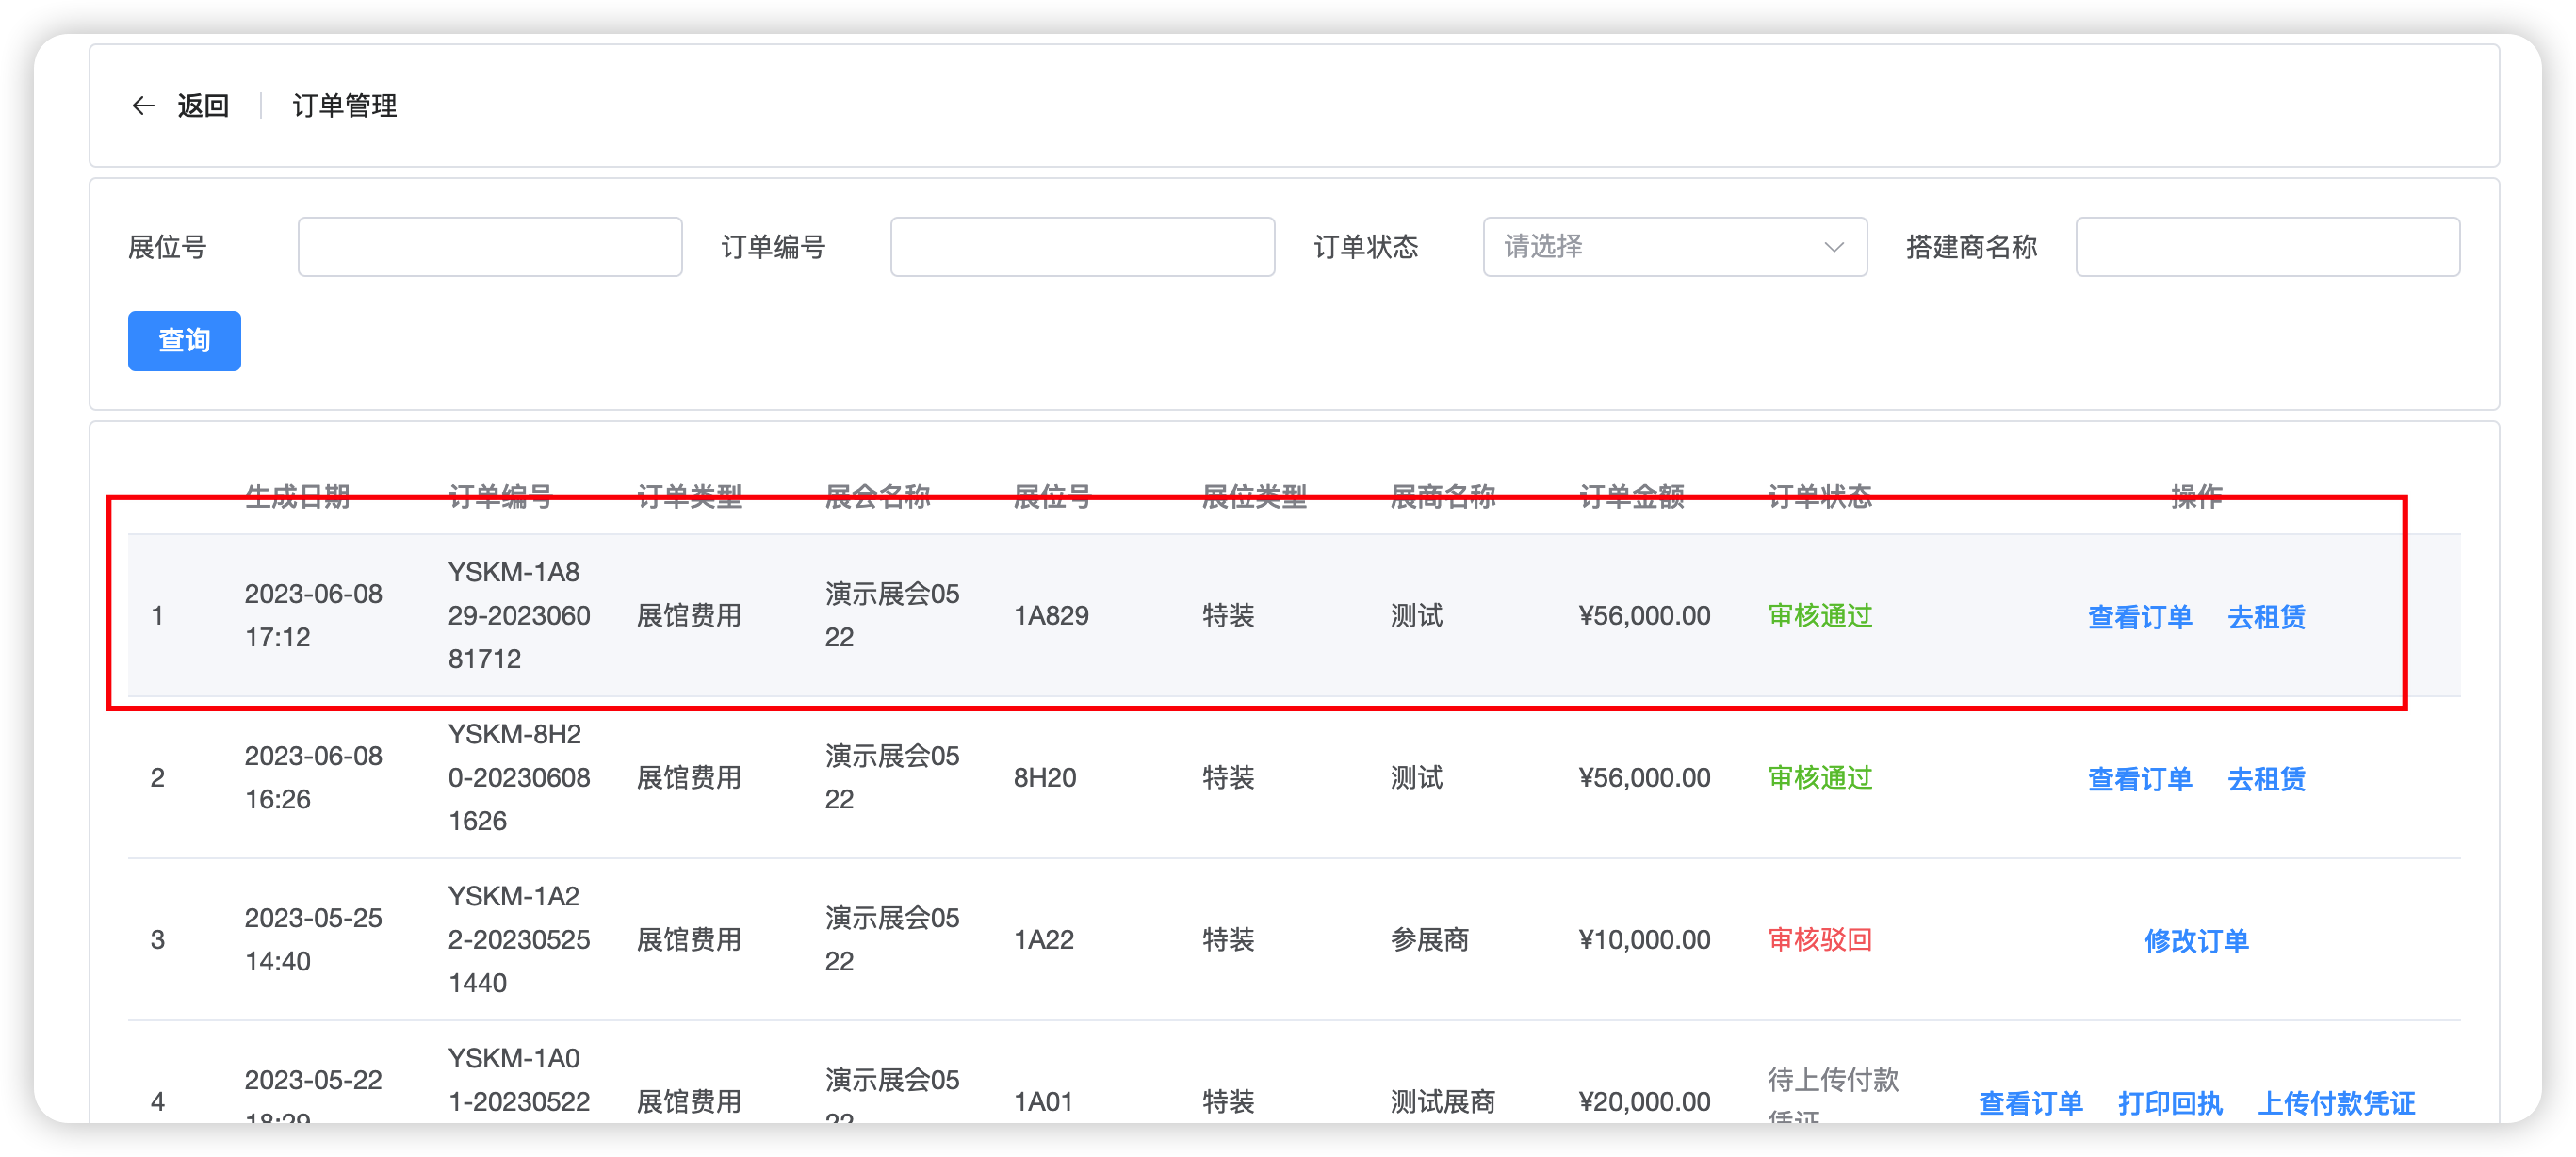Screen dimensions: 2576x1157
Task: Click the 操作 column header
Action: pos(2196,496)
